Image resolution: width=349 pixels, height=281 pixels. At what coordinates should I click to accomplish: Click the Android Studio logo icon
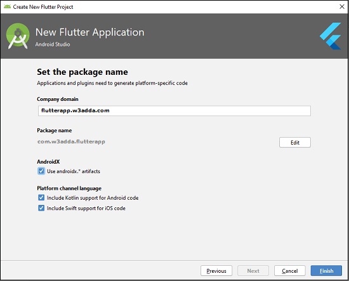coord(18,36)
